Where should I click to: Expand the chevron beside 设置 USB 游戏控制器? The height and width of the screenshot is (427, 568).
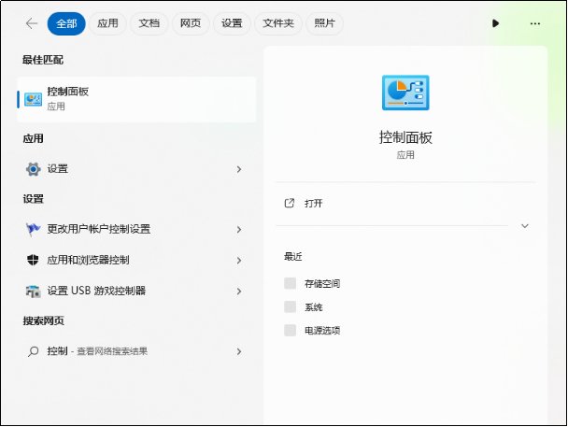(x=239, y=291)
